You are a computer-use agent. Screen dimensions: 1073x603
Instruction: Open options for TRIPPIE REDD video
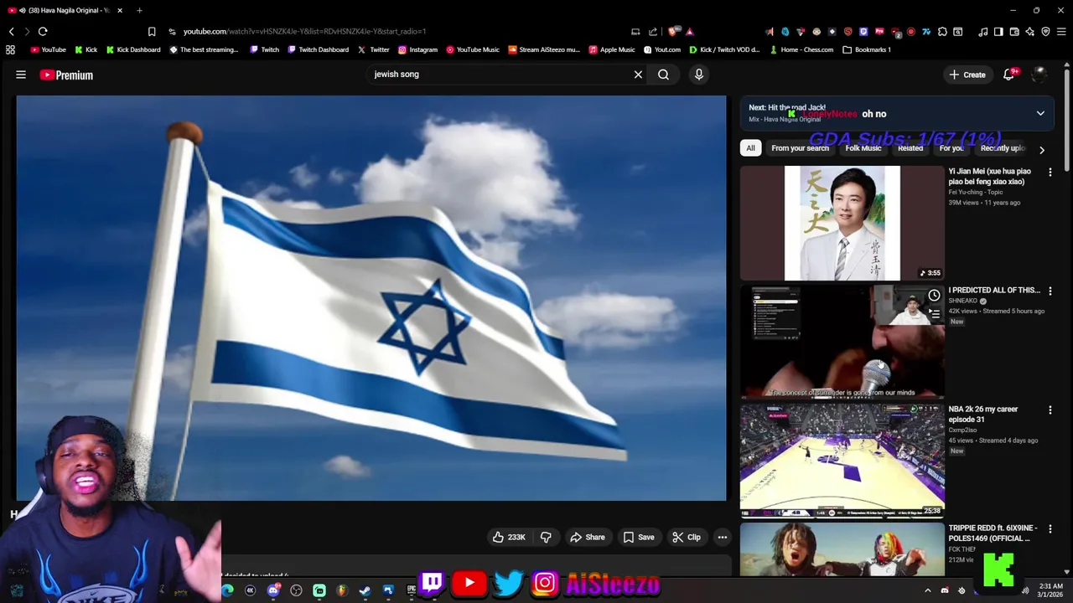[x=1050, y=529]
